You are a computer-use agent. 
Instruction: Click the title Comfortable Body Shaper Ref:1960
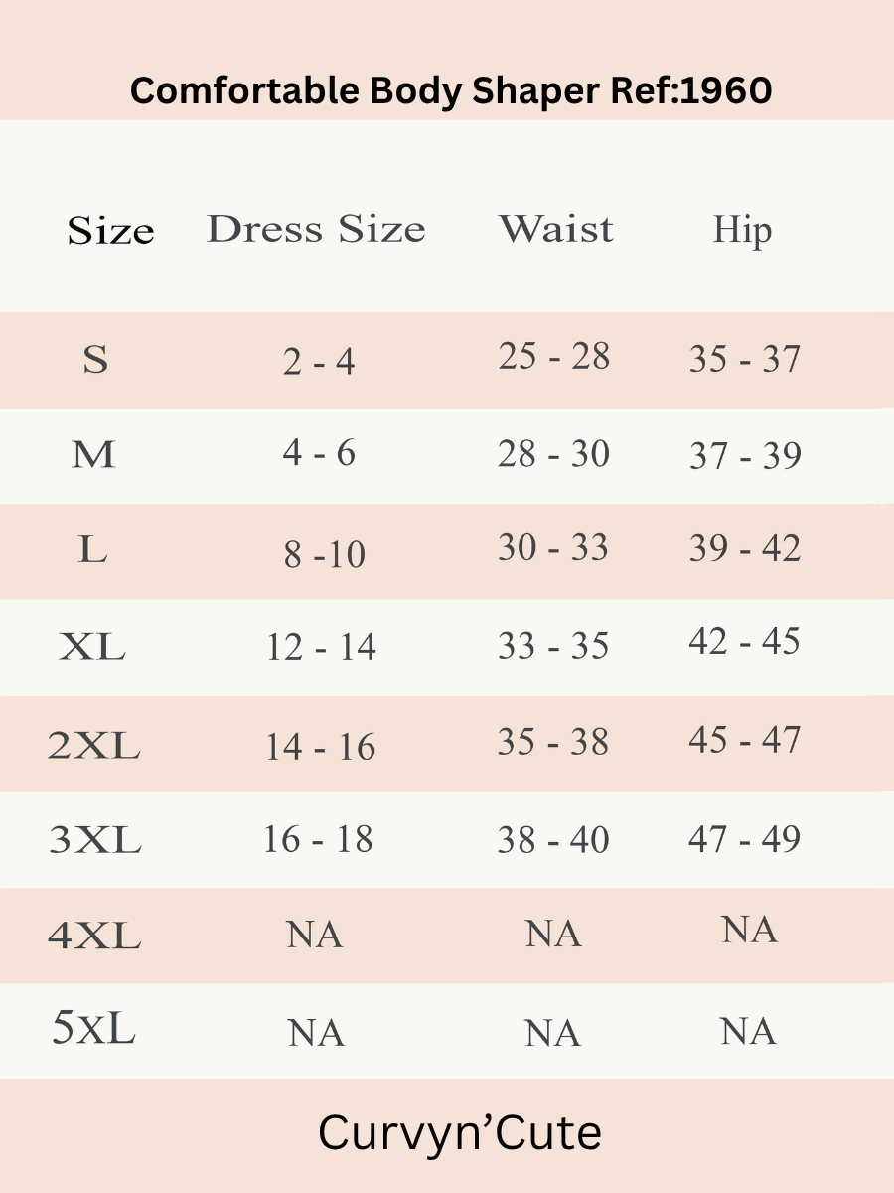tap(451, 91)
